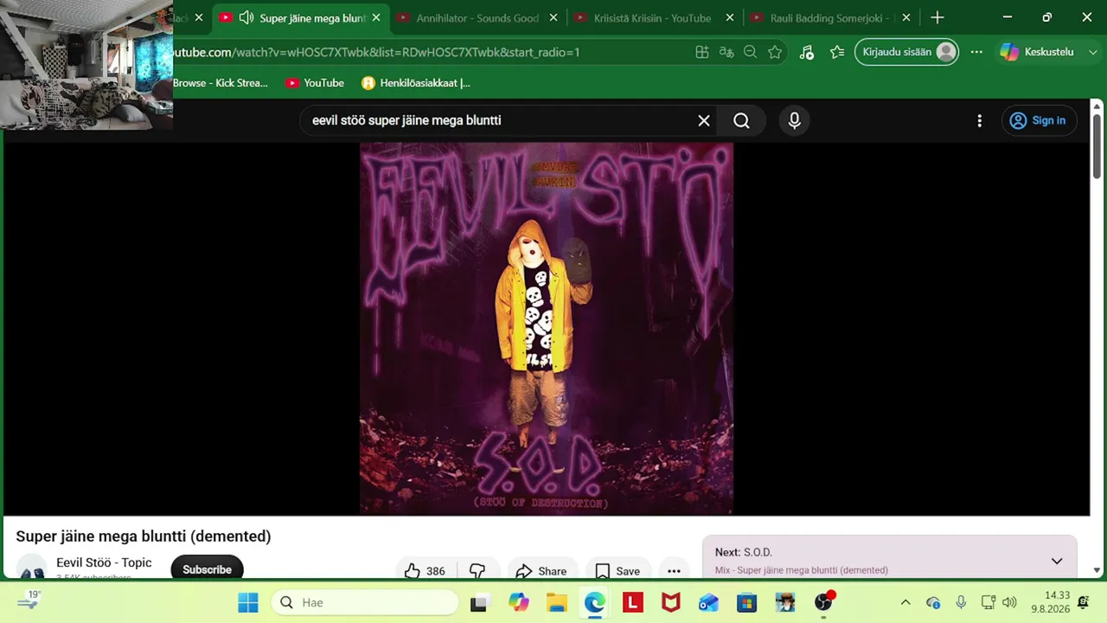The height and width of the screenshot is (623, 1107).
Task: Open McAfee from the taskbar
Action: pos(671,602)
